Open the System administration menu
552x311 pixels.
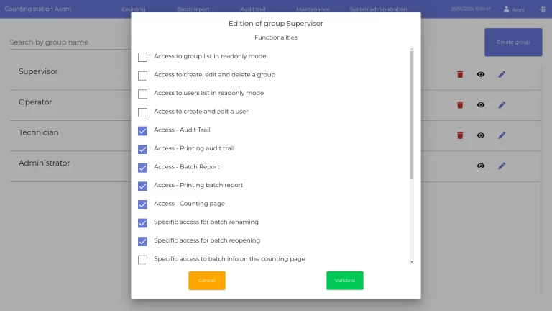[378, 9]
